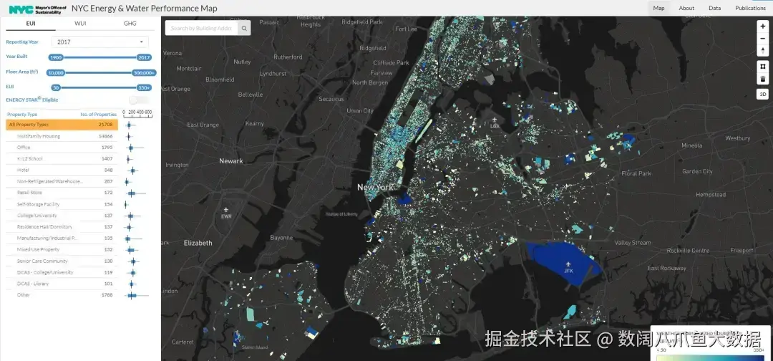Screen dimensions: 773x361
Task: Open the Map page
Action: tap(658, 8)
